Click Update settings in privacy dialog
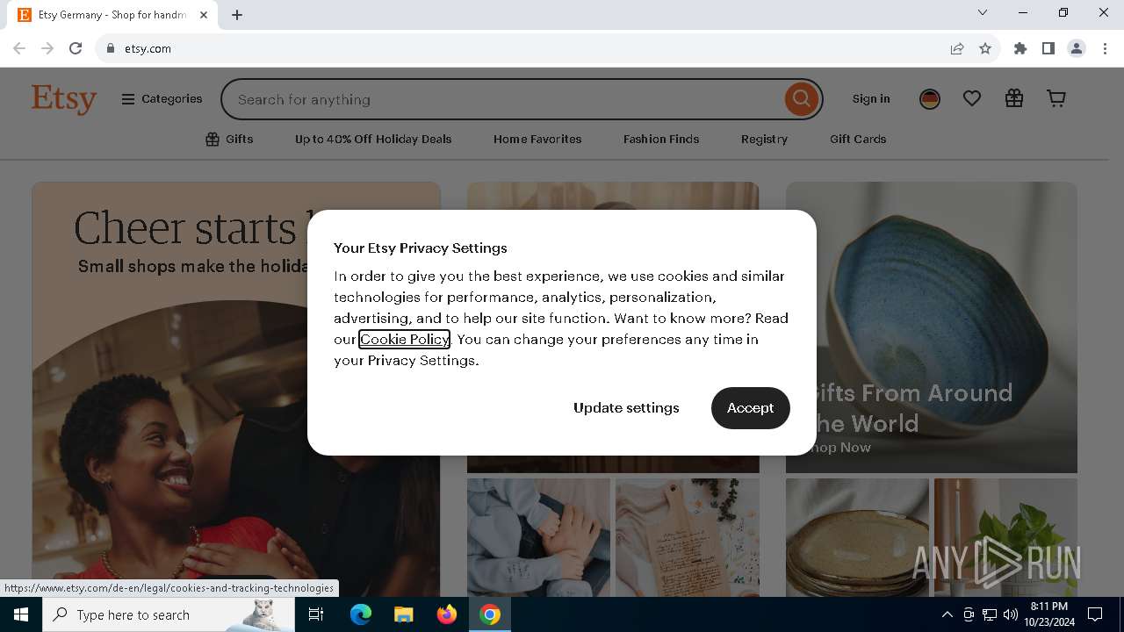 (626, 408)
